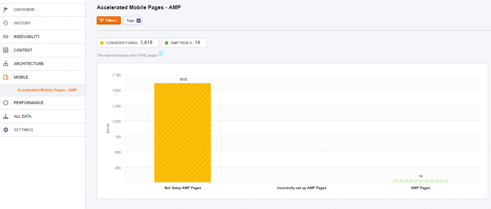The height and width of the screenshot is (209, 491).
Task: Click the History clock icon
Action: click(6, 23)
